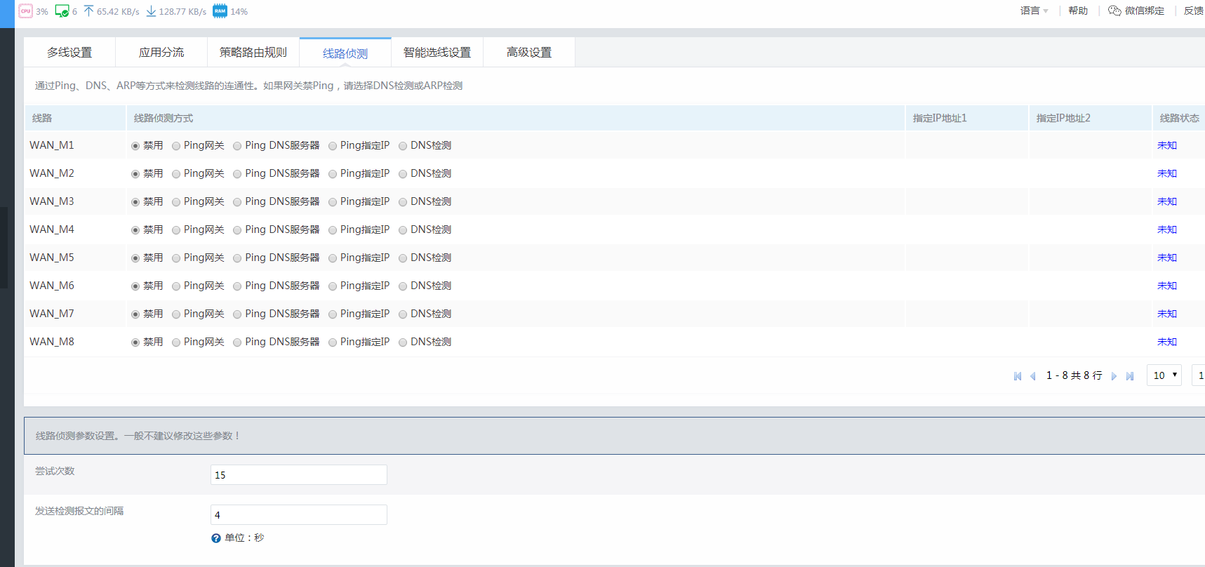This screenshot has width=1205, height=567.
Task: Click the online devices monitor icon
Action: click(62, 11)
